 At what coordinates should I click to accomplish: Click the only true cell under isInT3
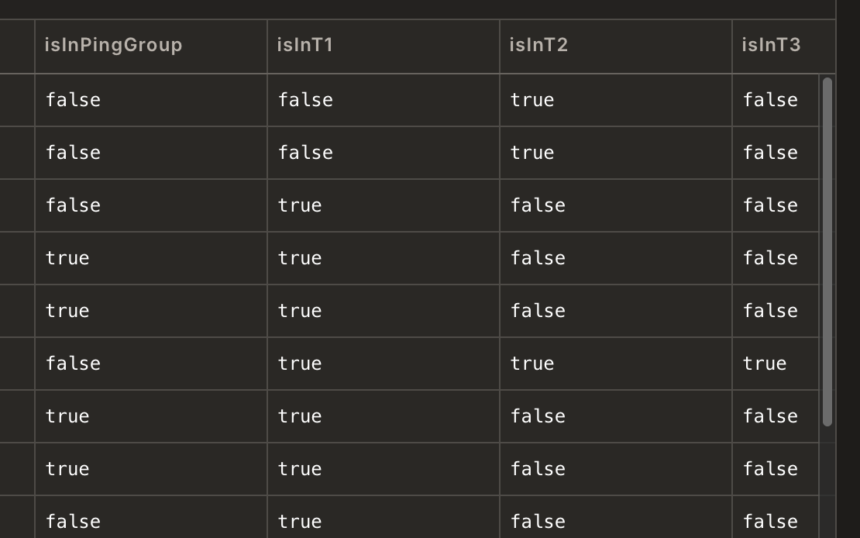coord(765,364)
